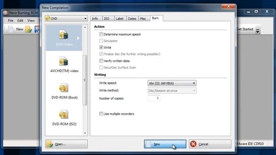Open the View menu in Nero
The image size is (276, 155).
(31, 21)
